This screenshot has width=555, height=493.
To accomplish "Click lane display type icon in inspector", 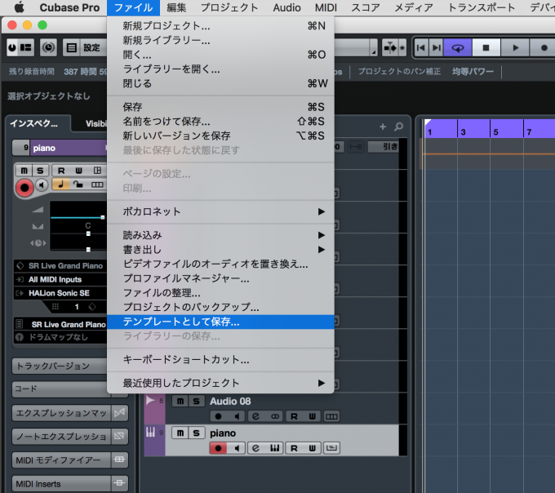I will click(x=97, y=184).
